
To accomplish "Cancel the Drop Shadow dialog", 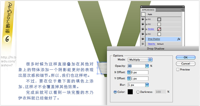I will [185, 63].
